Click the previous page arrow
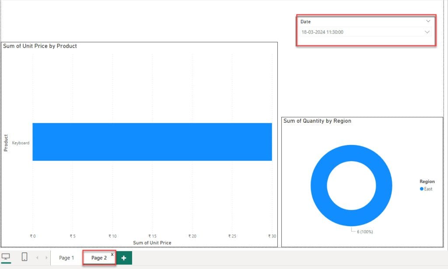Image resolution: width=448 pixels, height=269 pixels. pos(37,258)
